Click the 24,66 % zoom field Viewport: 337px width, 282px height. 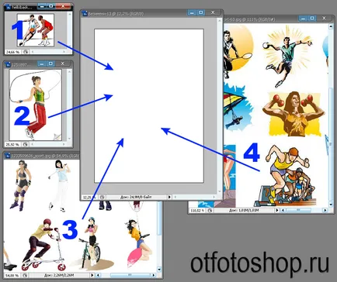point(13,52)
